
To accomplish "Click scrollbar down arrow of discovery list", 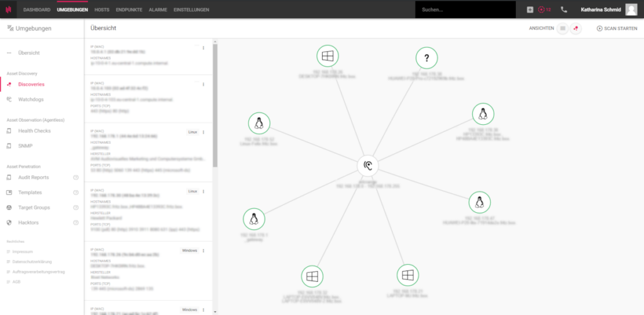I will (x=215, y=312).
